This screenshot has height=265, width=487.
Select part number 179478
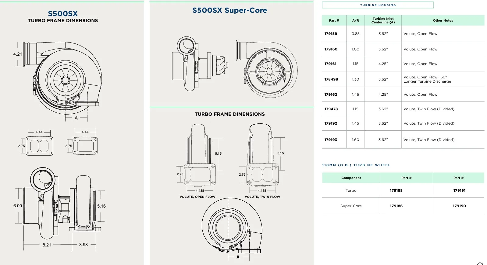(331, 109)
